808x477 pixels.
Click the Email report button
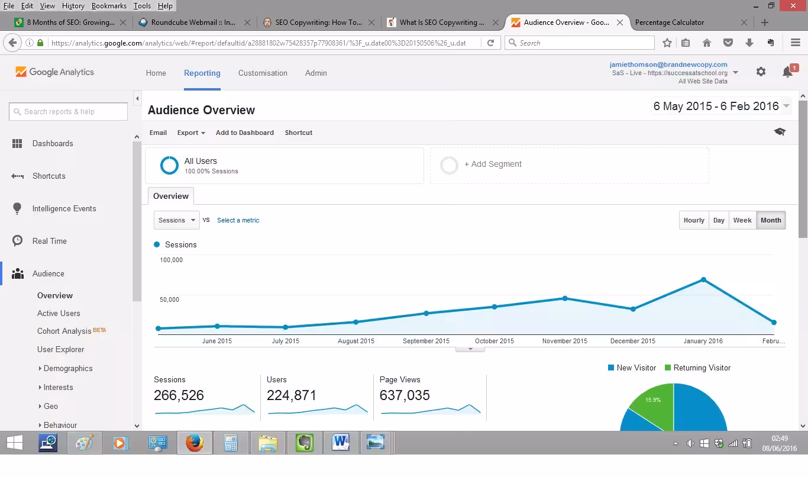click(x=158, y=133)
